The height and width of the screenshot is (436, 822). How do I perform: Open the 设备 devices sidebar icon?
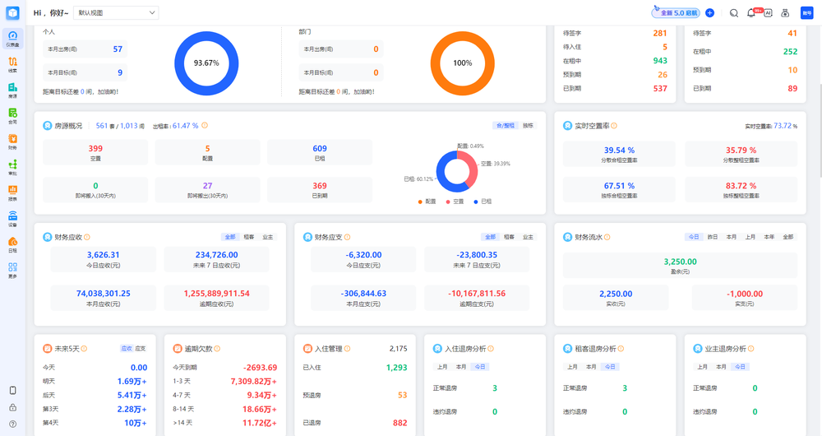pos(12,218)
